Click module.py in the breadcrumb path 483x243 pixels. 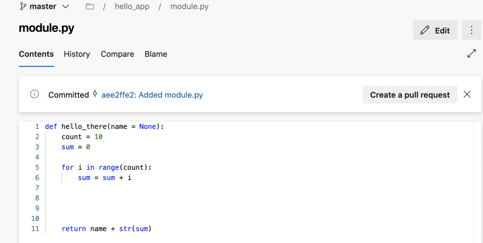pos(189,7)
